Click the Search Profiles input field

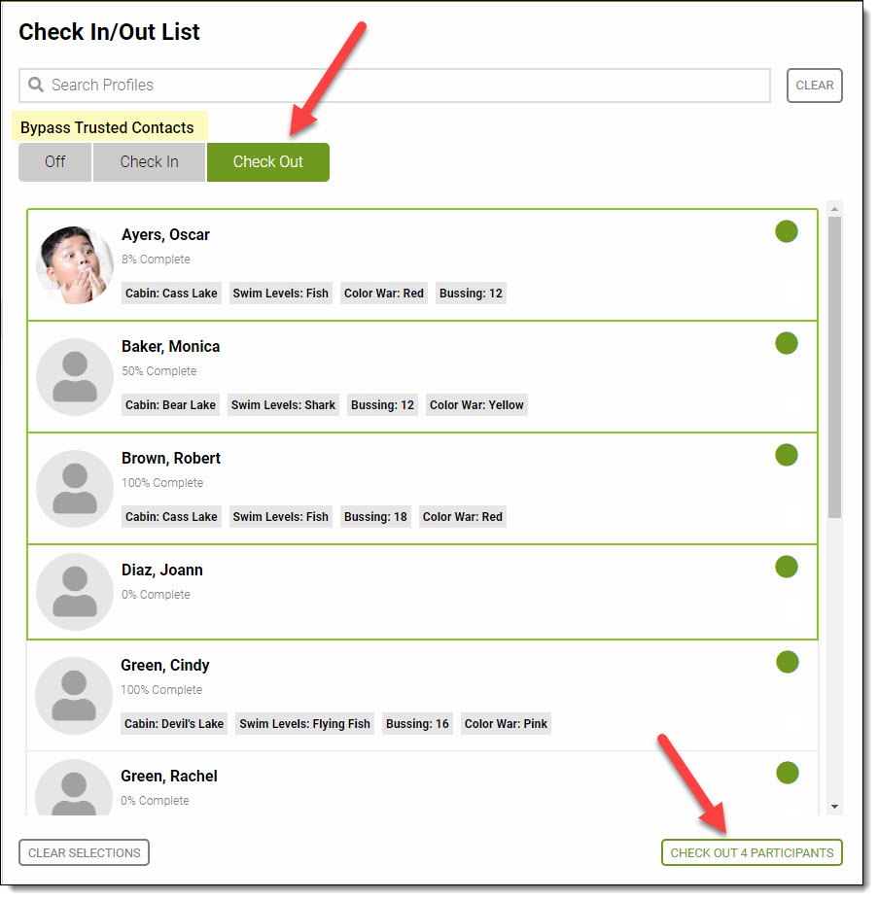click(x=389, y=86)
